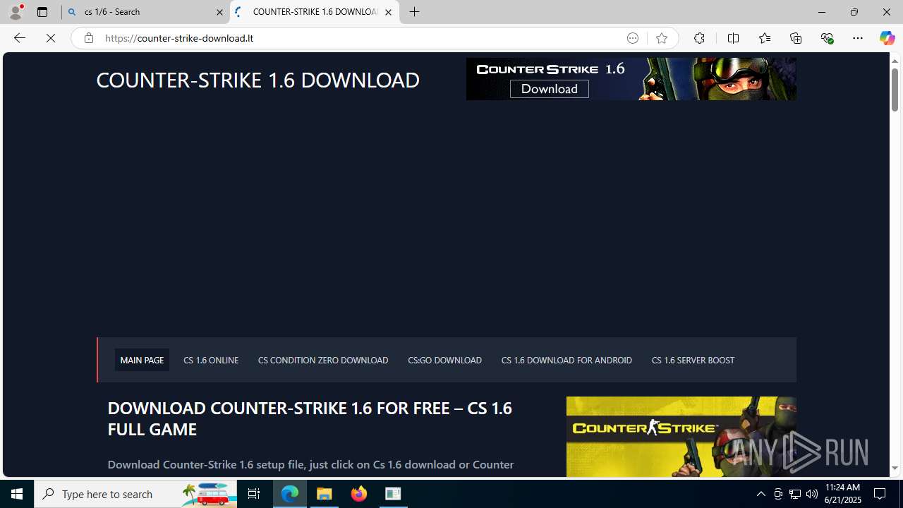Open Browser essentials heart icon

(827, 38)
